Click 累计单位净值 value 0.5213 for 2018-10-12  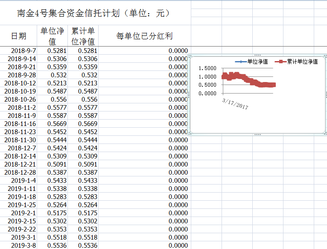point(83,83)
